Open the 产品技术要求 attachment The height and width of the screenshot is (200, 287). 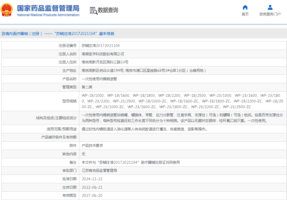point(92,146)
